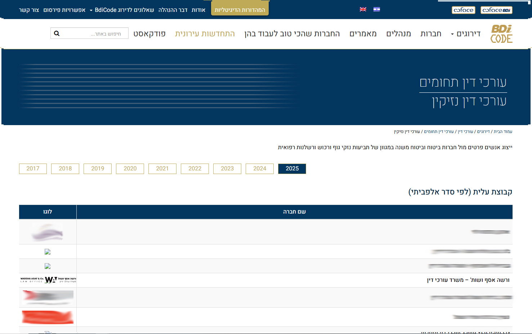Click the BDi Code logo
The width and height of the screenshot is (532, 334).
point(501,34)
